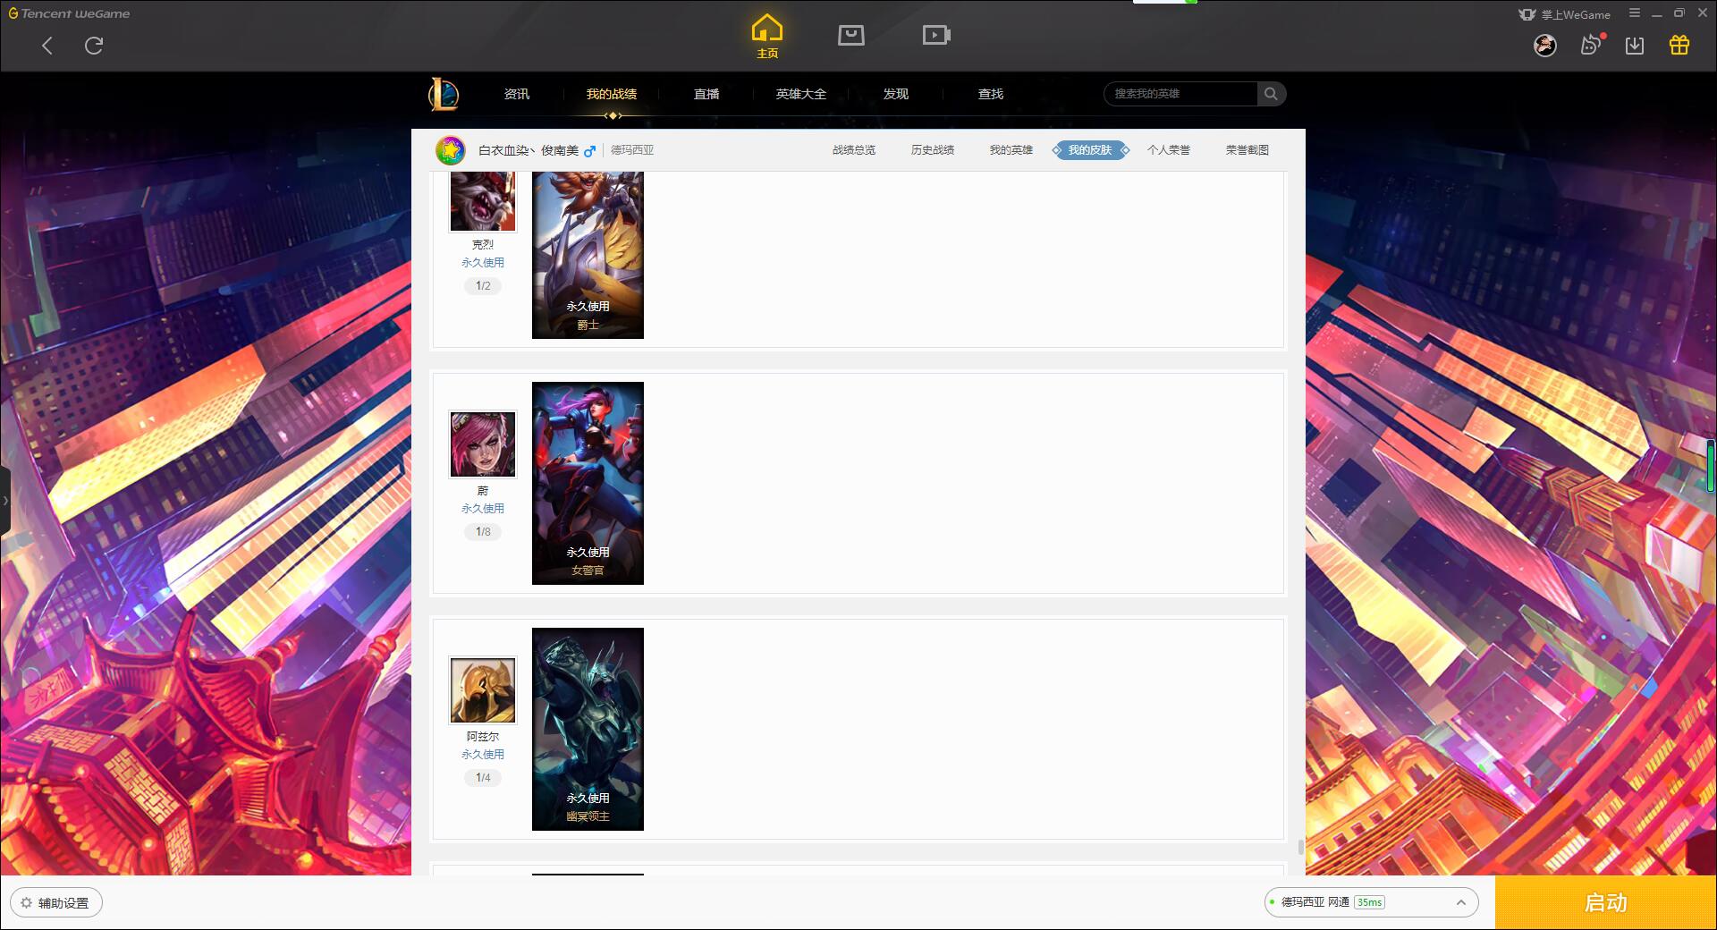Image resolution: width=1717 pixels, height=930 pixels.
Task: Click 永久使用 under 克烈
Action: click(483, 263)
